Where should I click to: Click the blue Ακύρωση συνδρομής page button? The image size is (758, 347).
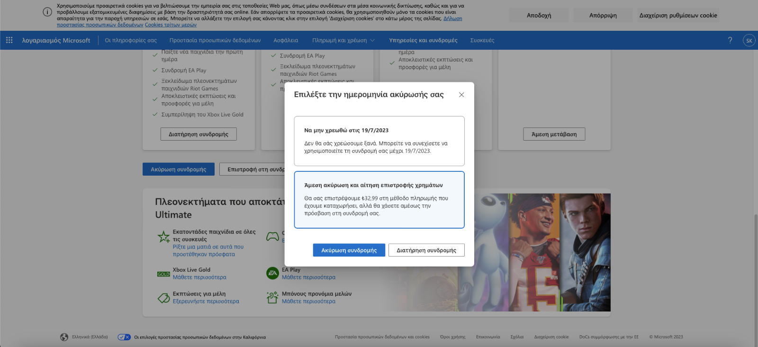179,169
